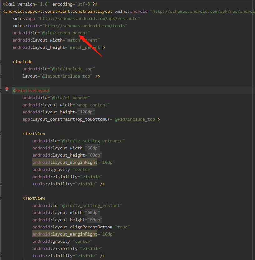Click the RelativeLayout tag name
The height and width of the screenshot is (260, 255).
(32, 90)
